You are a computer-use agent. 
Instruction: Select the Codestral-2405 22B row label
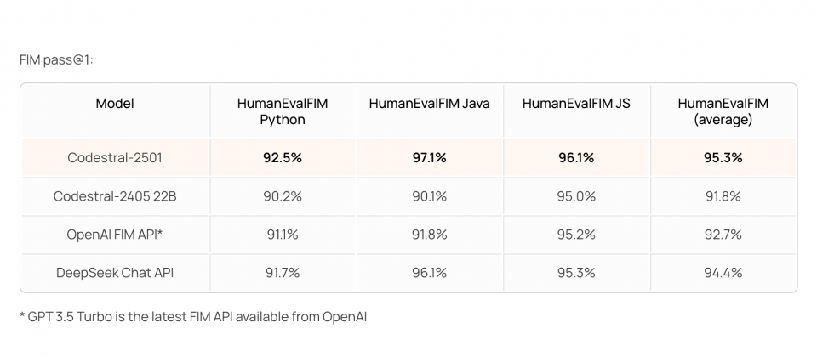115,196
